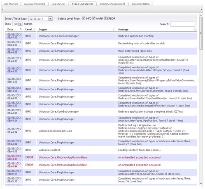Switch to uGoLive Checklist tab
This screenshot has height=189, width=205.
35,4
